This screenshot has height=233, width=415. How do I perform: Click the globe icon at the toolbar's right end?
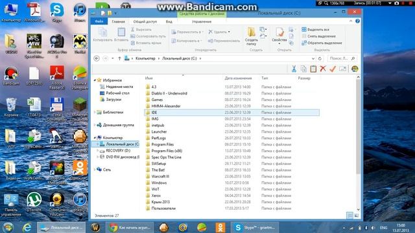355,69
